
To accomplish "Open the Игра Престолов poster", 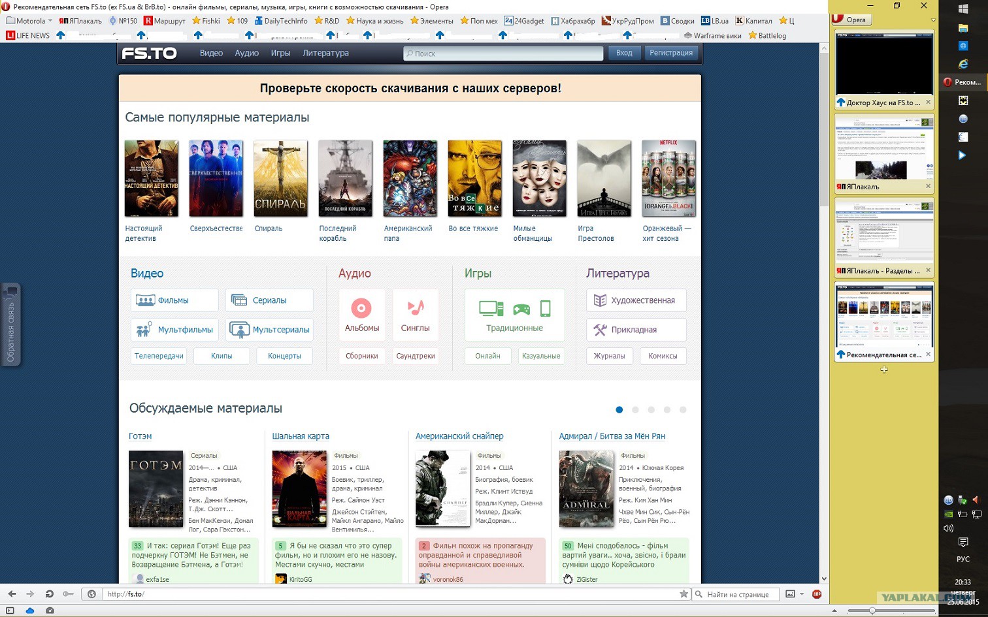I will [604, 178].
